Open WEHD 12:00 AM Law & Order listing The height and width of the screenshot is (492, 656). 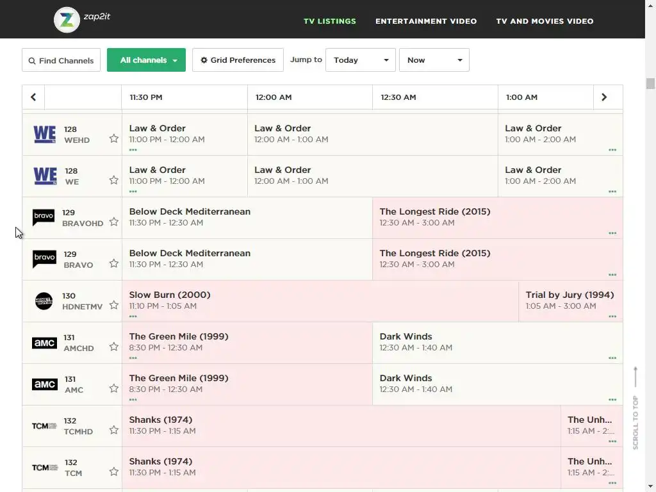click(x=373, y=135)
